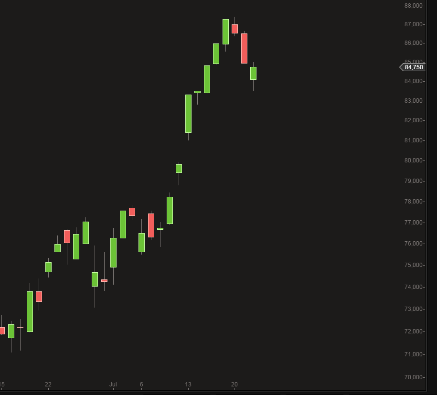Click the 88,000 price axis label

(413, 6)
